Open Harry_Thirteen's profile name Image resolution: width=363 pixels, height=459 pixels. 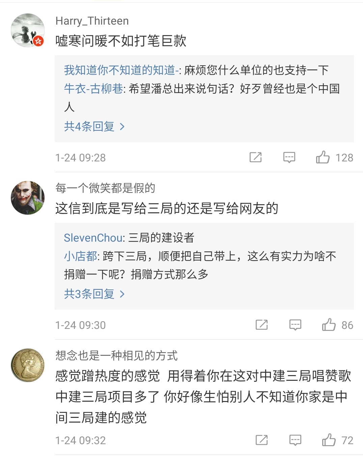coord(92,21)
